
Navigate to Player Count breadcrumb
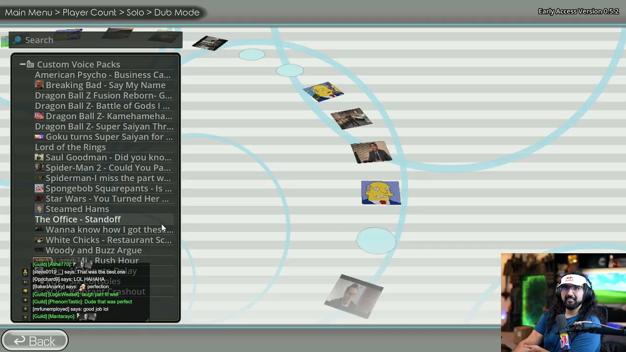point(89,12)
